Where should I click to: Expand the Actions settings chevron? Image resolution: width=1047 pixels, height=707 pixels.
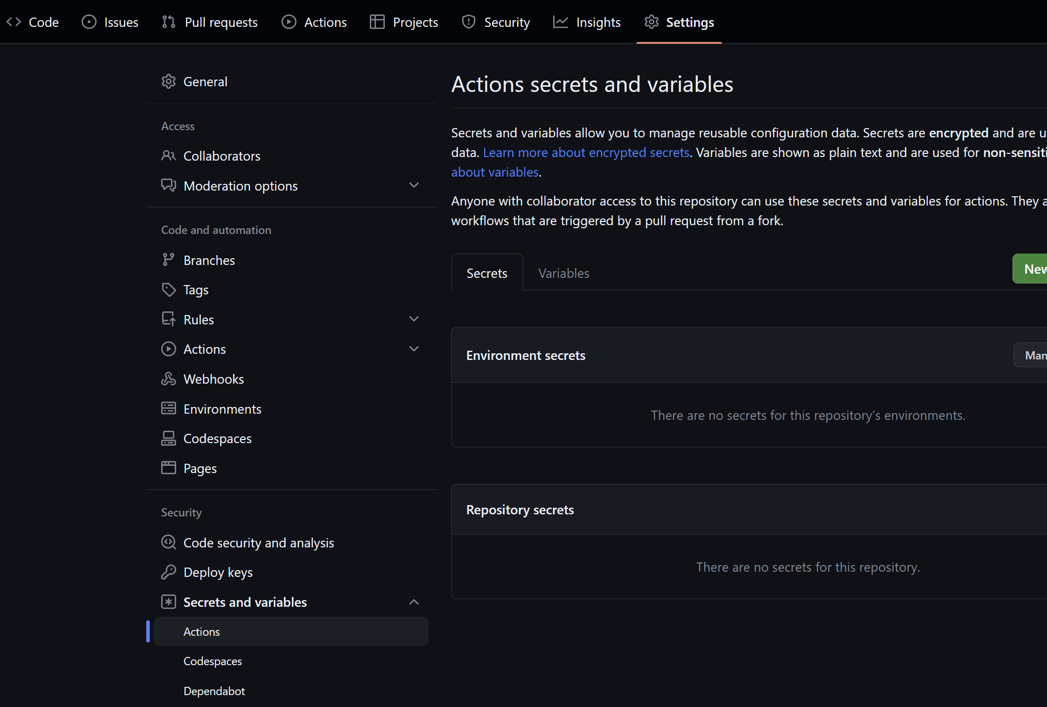[x=414, y=349]
